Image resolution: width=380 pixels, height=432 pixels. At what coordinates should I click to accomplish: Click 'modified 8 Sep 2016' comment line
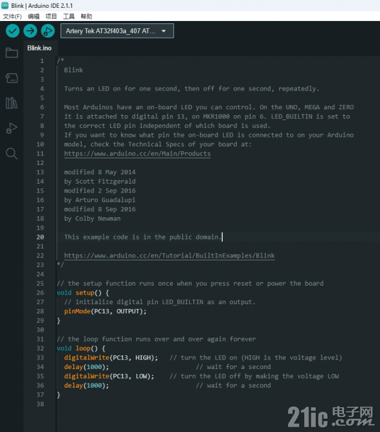[x=100, y=209]
